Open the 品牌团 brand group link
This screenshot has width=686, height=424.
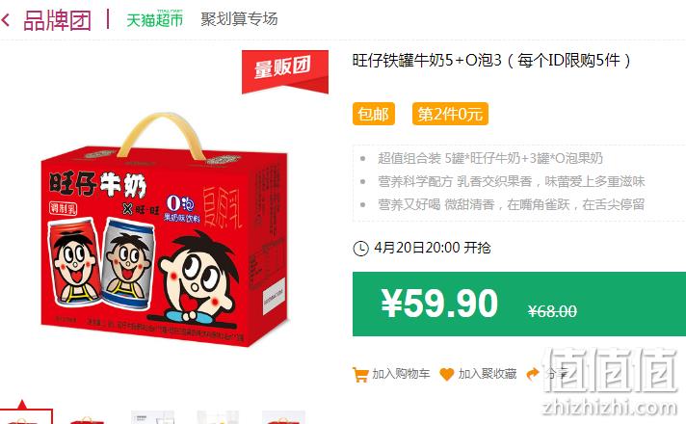[57, 20]
